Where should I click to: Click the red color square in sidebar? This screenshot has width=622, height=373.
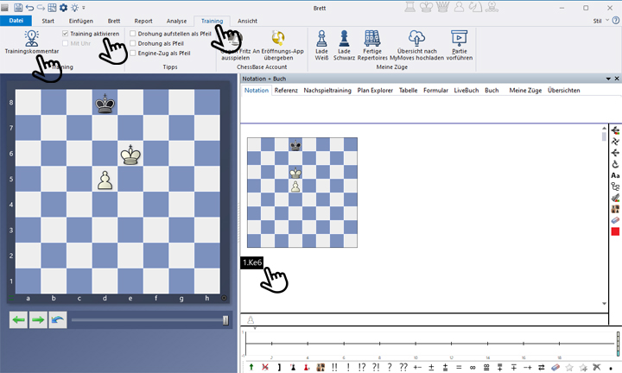(615, 232)
